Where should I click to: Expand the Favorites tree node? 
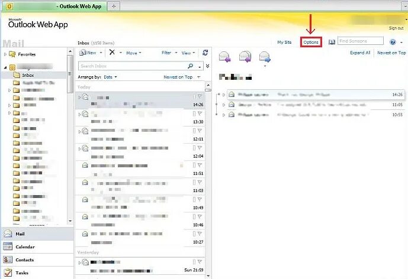tap(5, 54)
